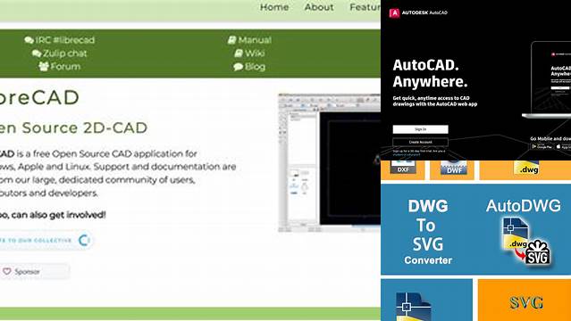This screenshot has height=321, width=571.
Task: Click the speech bubble icon beside Blog
Action: [239, 67]
